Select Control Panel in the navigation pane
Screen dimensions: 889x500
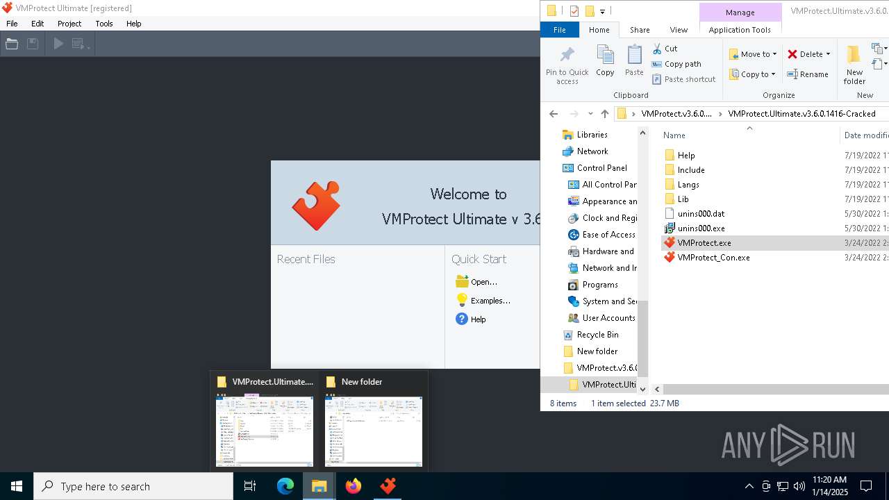tap(601, 168)
